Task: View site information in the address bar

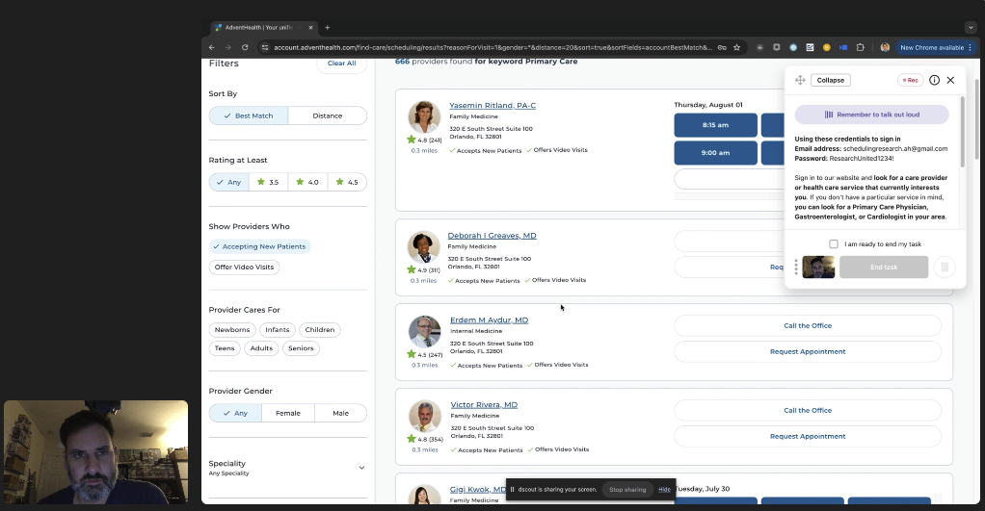Action: (264, 48)
